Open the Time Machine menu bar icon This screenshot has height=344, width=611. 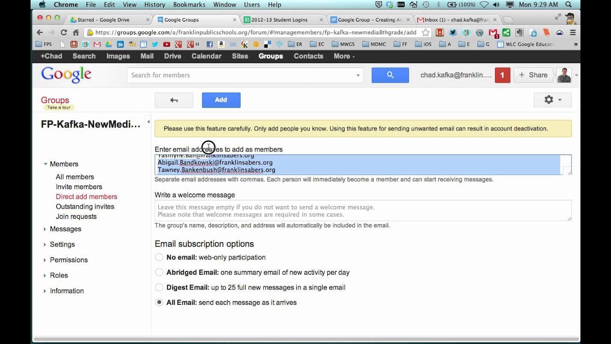tap(426, 5)
